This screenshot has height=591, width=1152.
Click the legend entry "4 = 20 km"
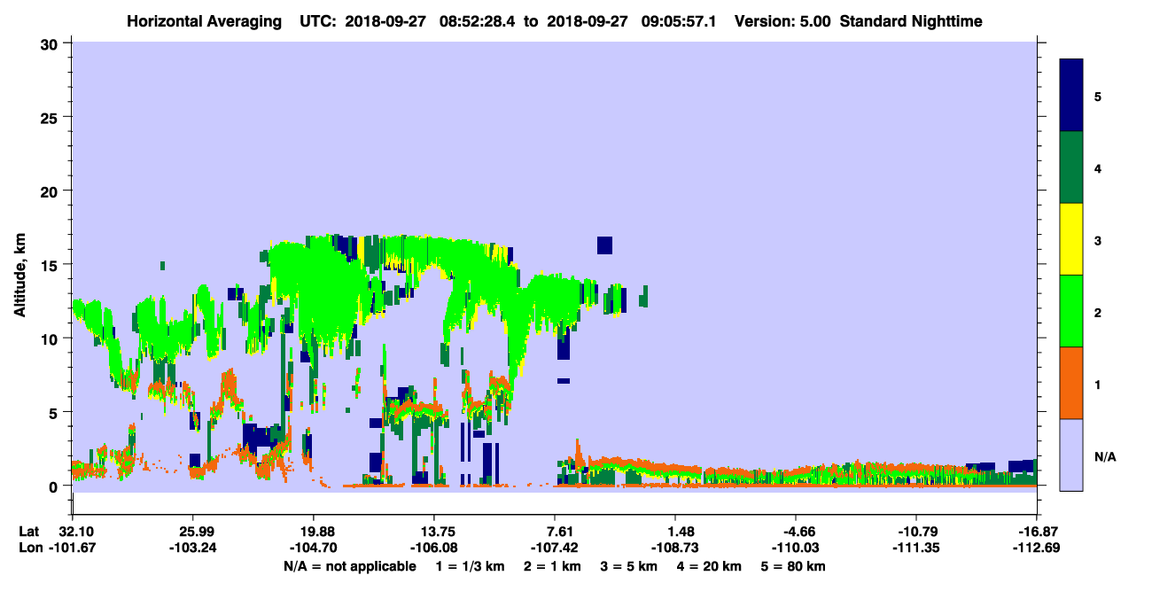click(x=710, y=566)
